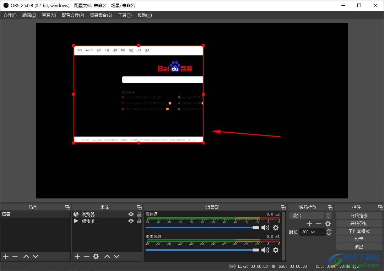384x271 pixels.
Task: Click the 开始录制 button
Action: click(x=359, y=223)
